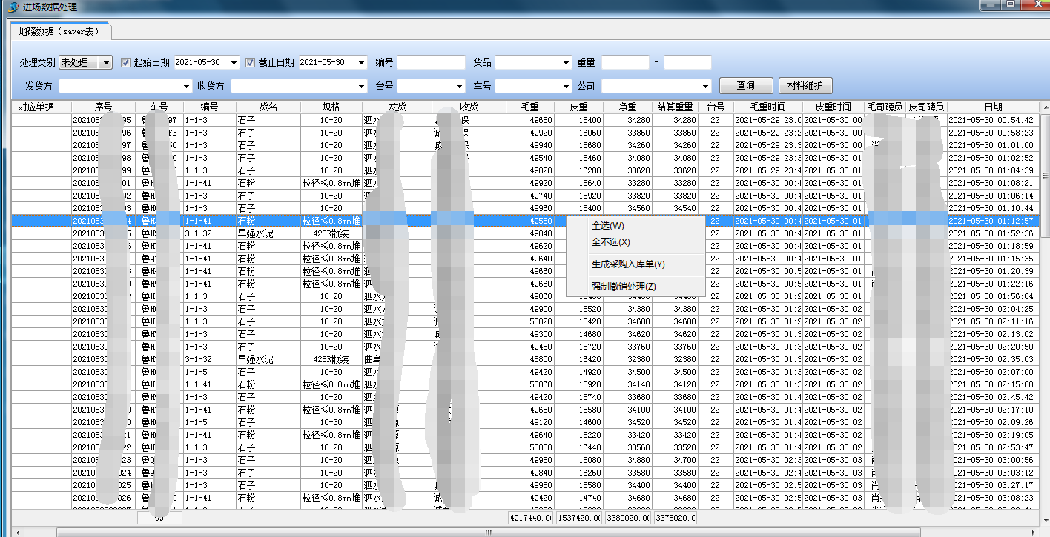
Task: Click the 净重 column header
Action: point(627,107)
